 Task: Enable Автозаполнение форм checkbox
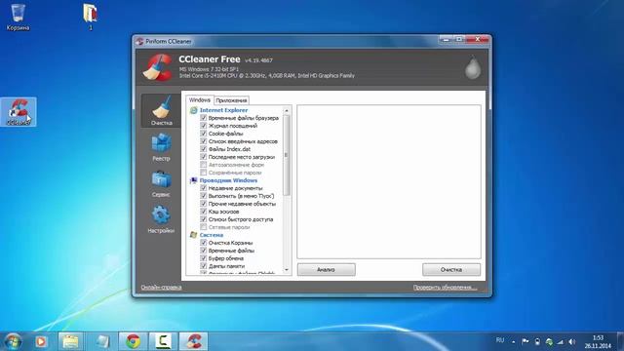(x=204, y=165)
